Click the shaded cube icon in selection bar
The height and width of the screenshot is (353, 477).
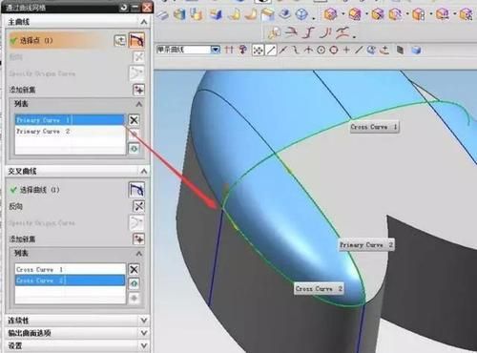[416, 50]
